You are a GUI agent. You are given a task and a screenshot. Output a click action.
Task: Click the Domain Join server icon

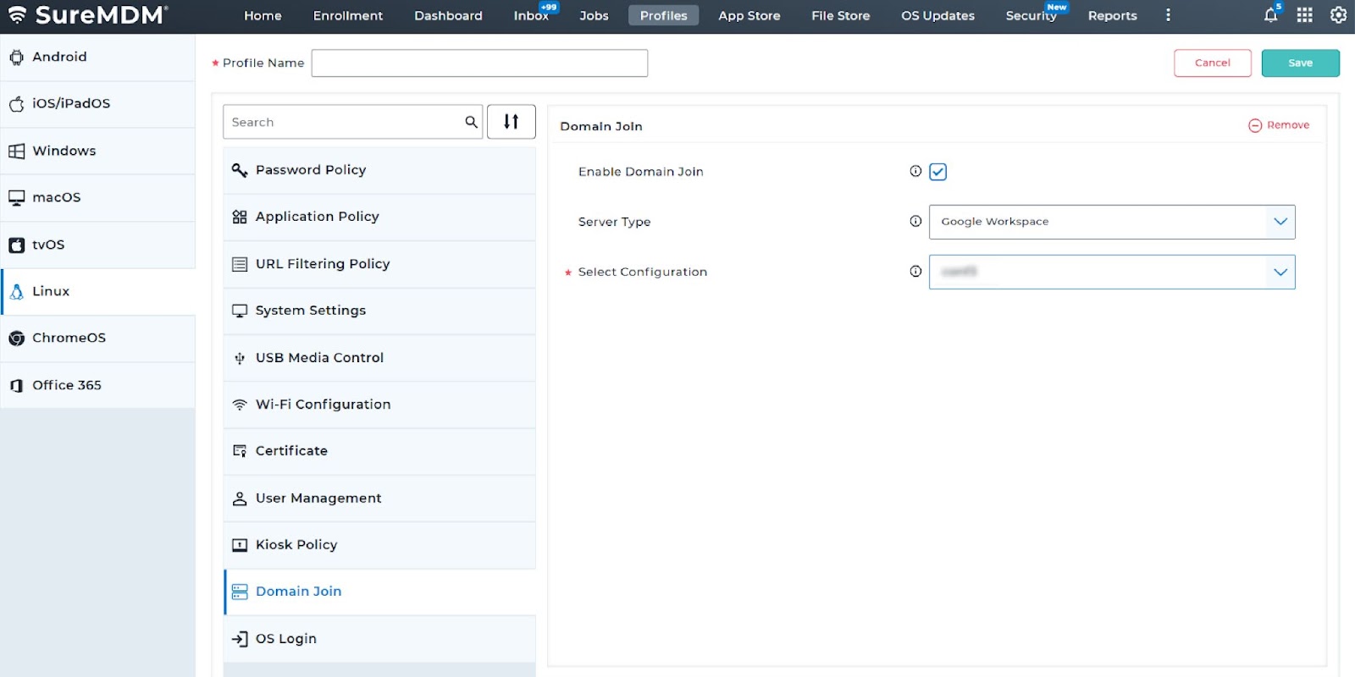tap(240, 592)
